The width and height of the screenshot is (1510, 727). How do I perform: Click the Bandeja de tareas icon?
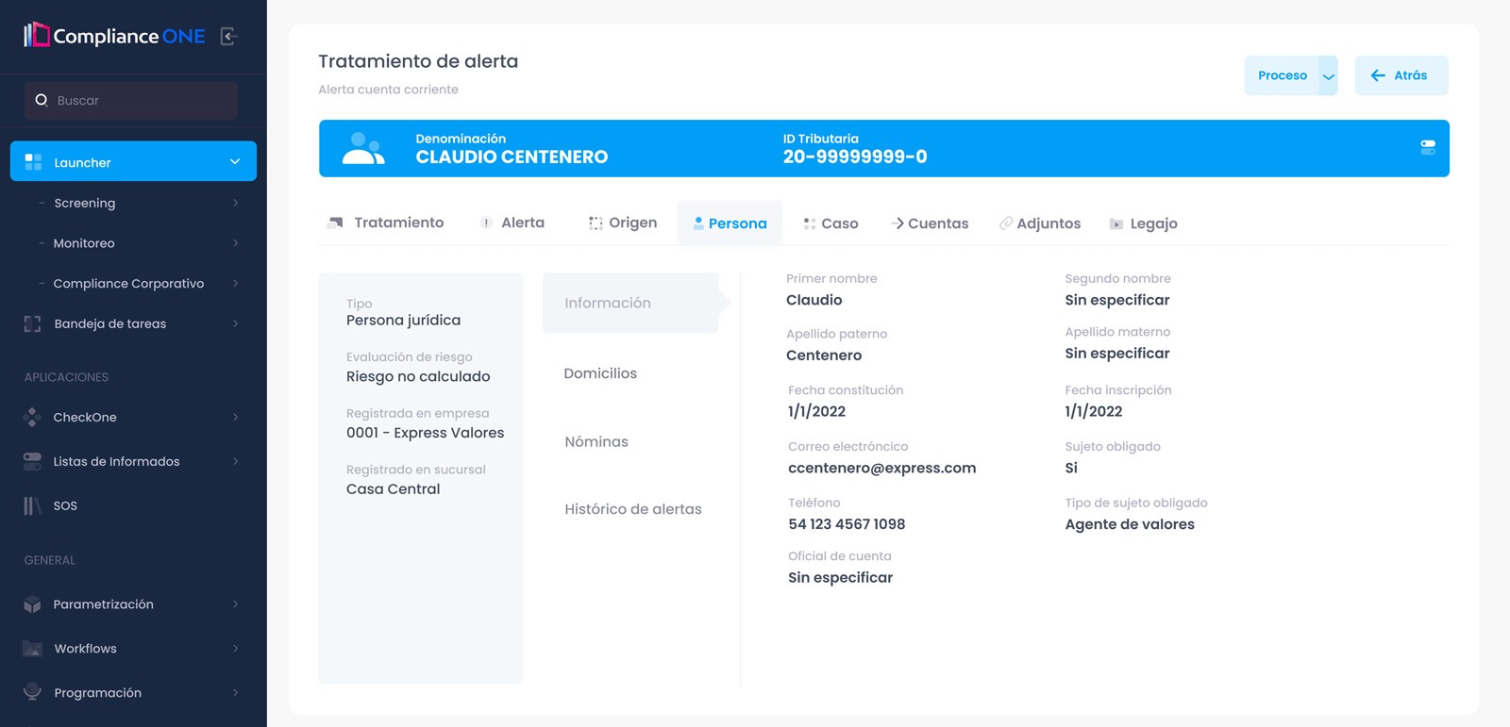point(32,323)
